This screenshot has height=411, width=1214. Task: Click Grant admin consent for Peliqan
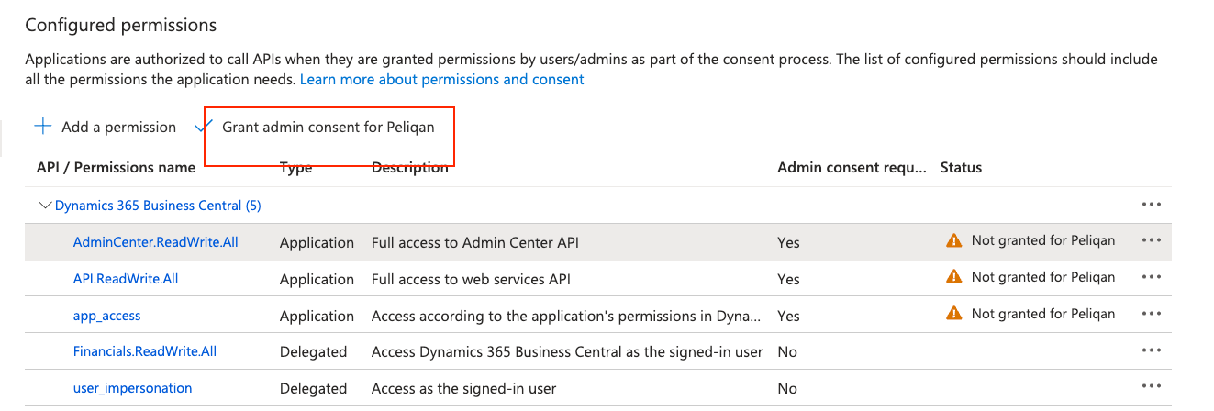coord(329,127)
